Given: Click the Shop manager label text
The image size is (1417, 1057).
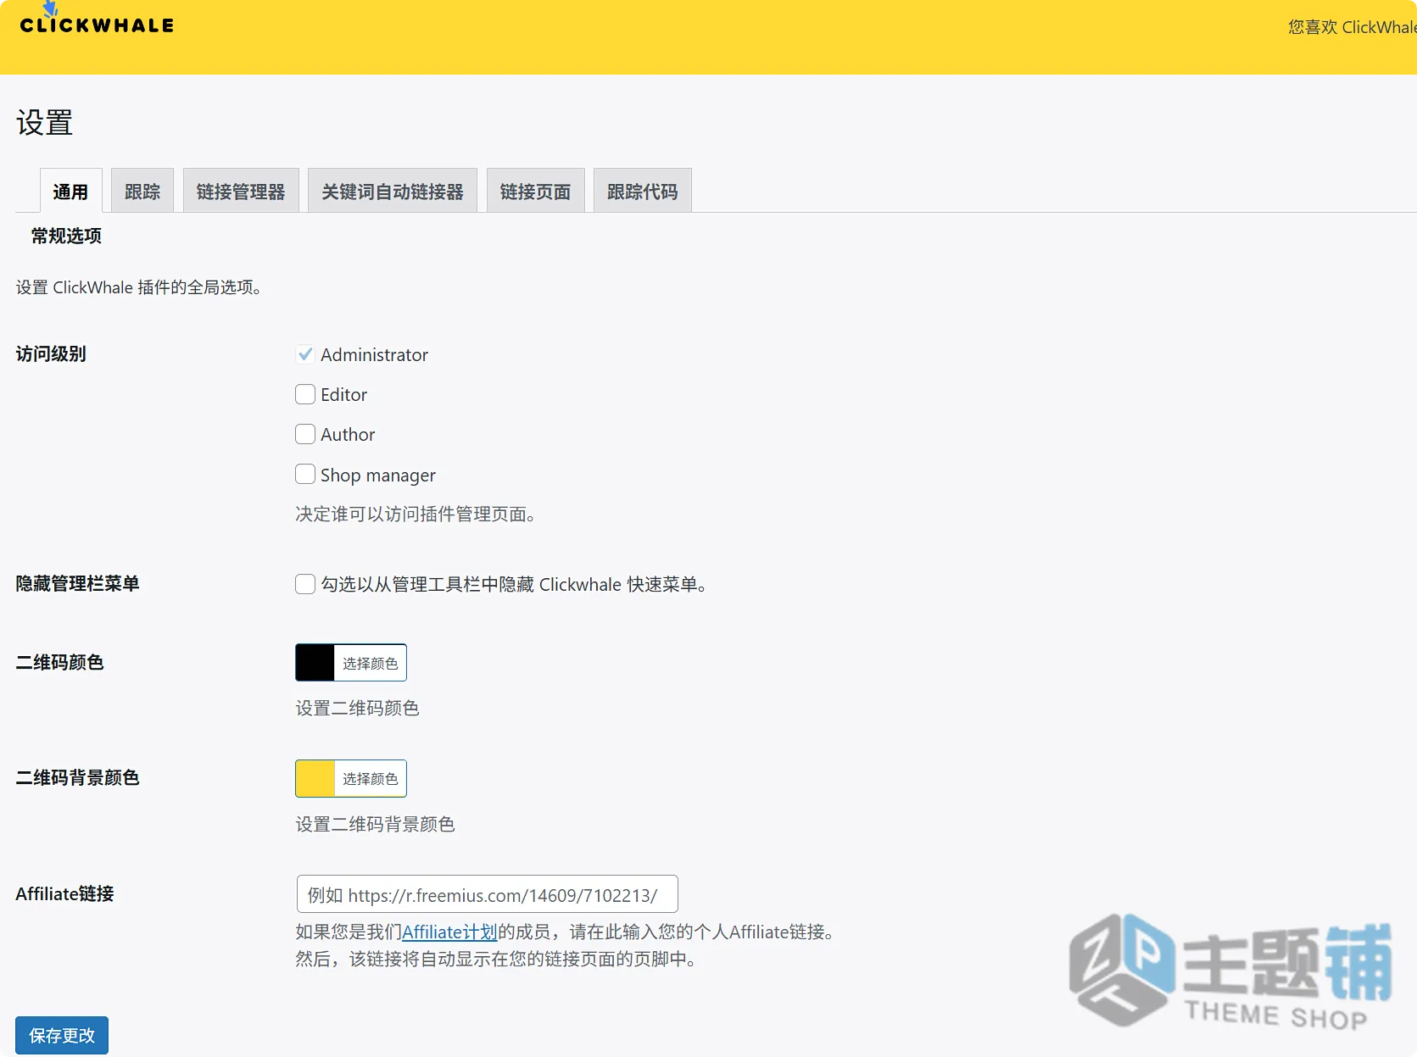Looking at the screenshot, I should 378,475.
